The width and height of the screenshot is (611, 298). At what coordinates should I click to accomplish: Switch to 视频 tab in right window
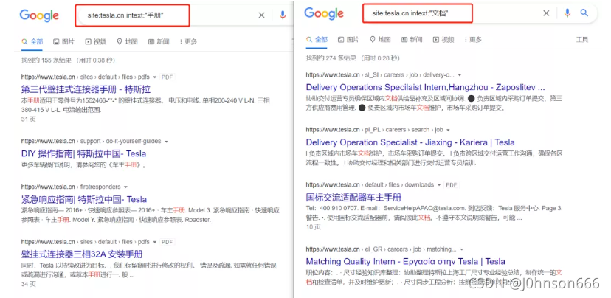click(x=443, y=40)
